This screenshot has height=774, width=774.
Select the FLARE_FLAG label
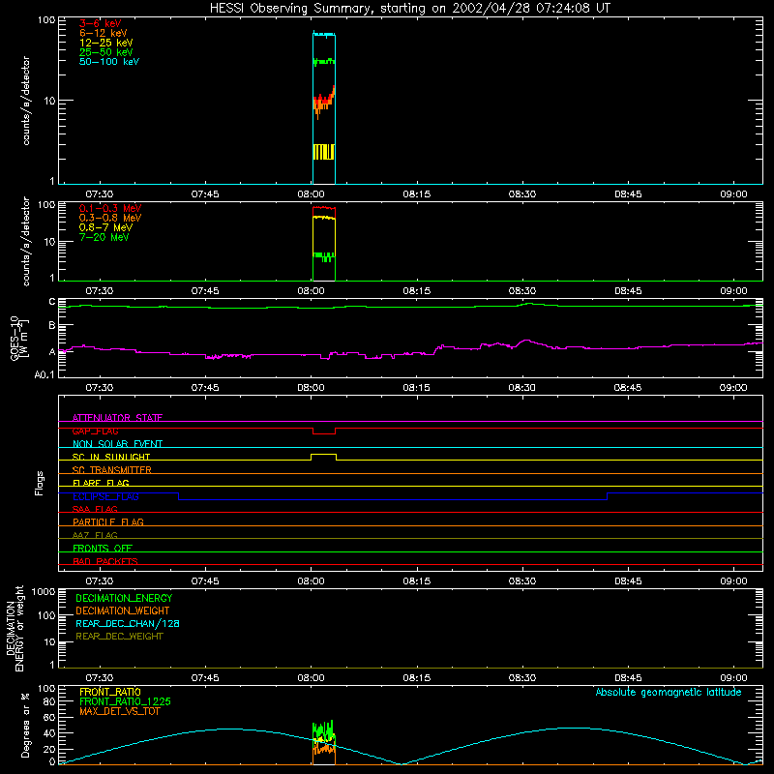point(101,483)
